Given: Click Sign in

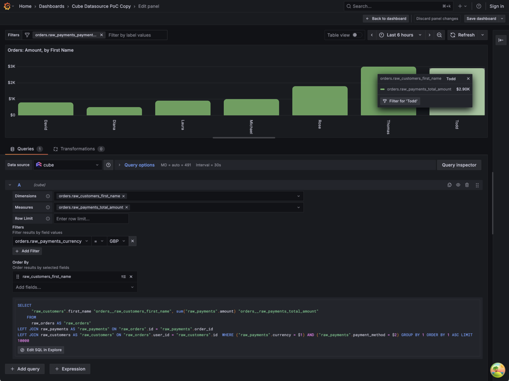Looking at the screenshot, I should pos(497,6).
